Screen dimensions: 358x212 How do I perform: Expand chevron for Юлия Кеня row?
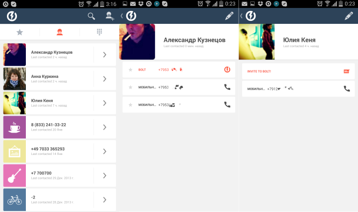tap(104, 103)
